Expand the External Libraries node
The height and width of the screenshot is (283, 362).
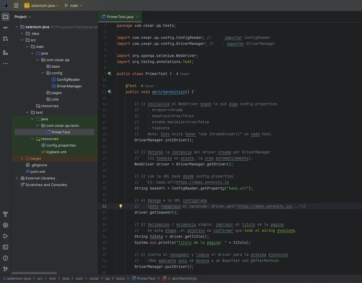click(17, 178)
